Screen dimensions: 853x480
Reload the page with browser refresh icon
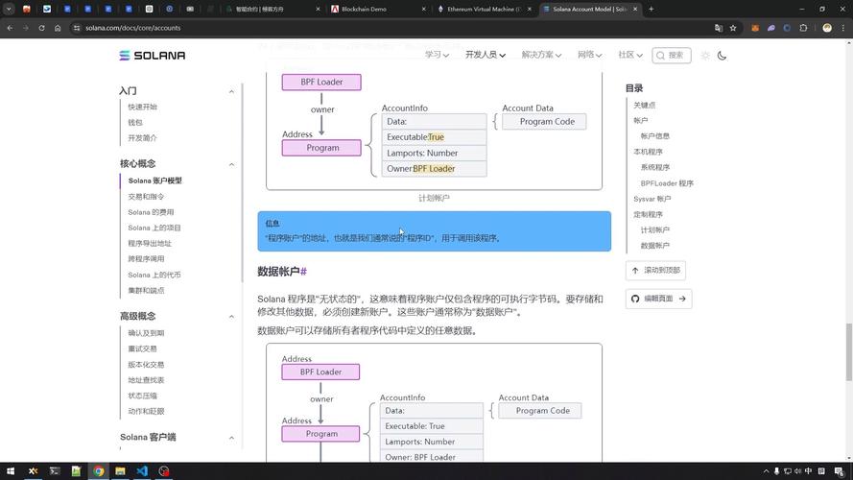pos(41,28)
